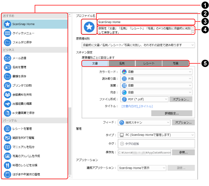Open the 読み取り面 dropdown
Viewport: 209px width, 186px height.
pyautogui.click(x=156, y=79)
